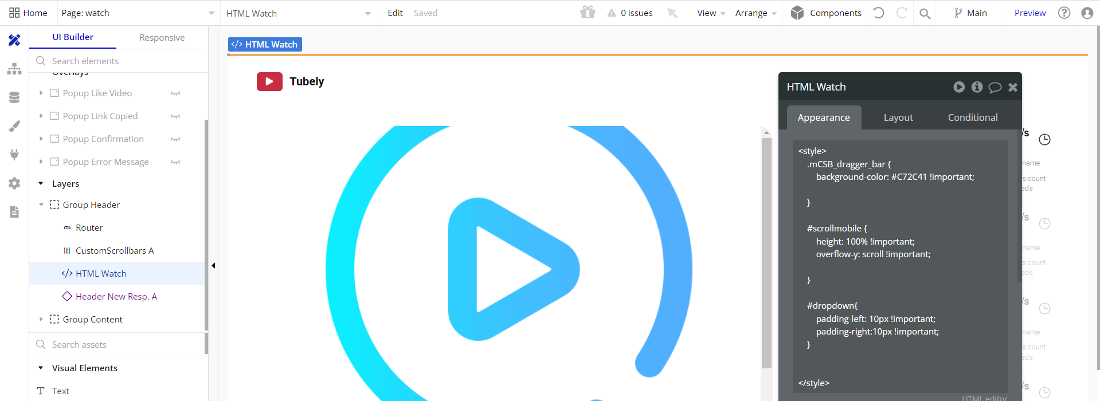This screenshot has width=1100, height=401.
Task: Open the info icon in HTML Watch panel
Action: [977, 87]
